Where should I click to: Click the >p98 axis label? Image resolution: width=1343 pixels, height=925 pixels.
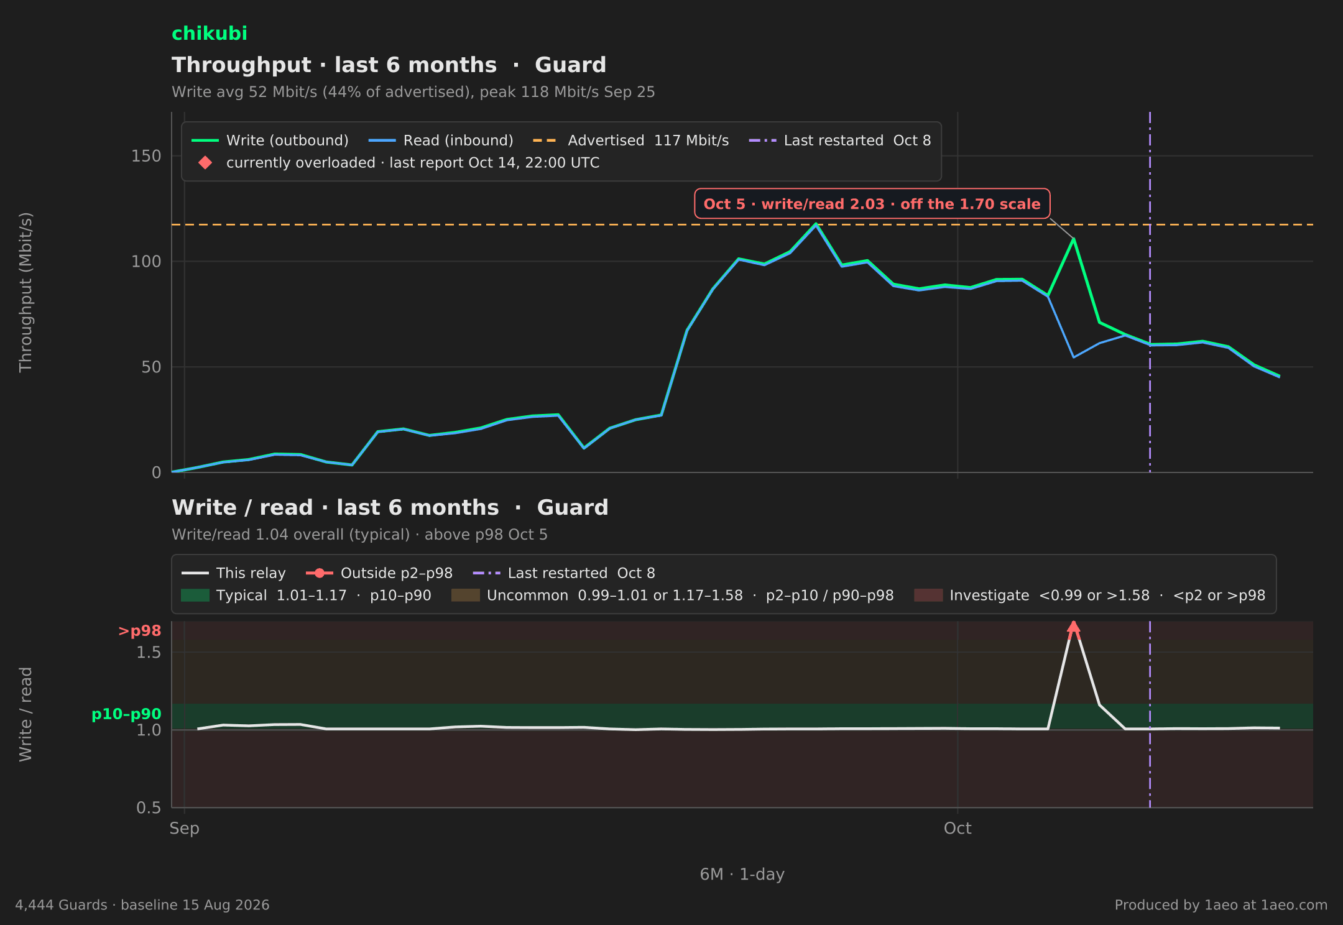click(139, 631)
